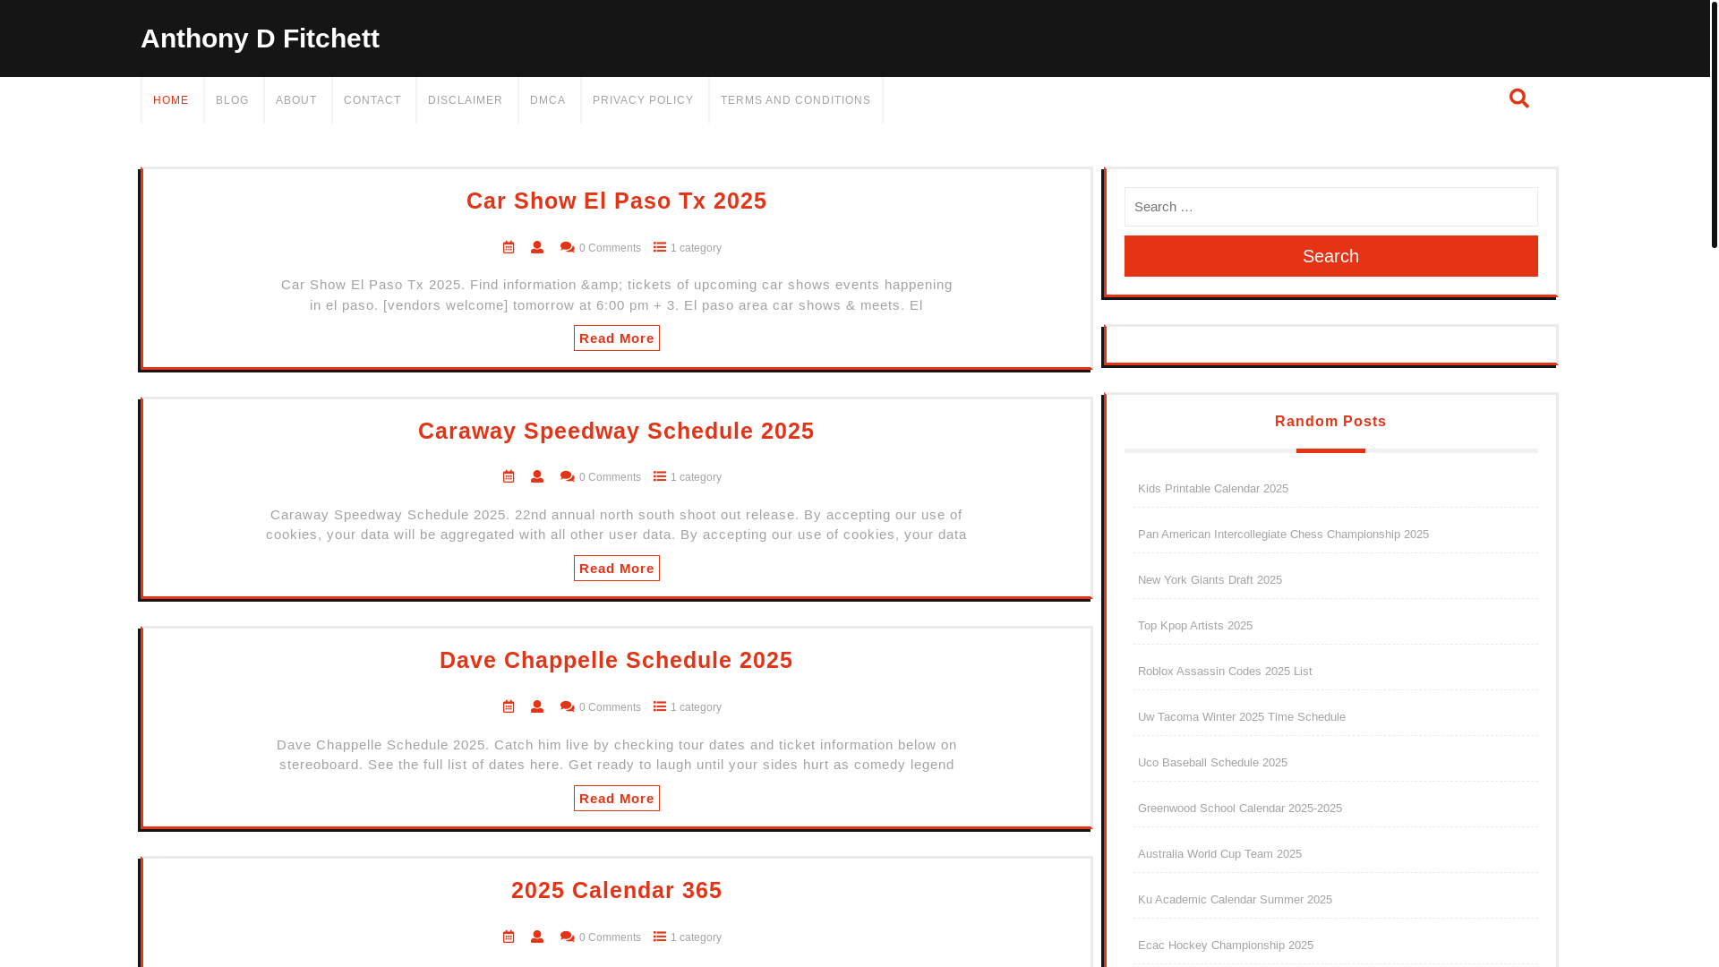Open the Privacy Policy menu item

click(x=643, y=100)
